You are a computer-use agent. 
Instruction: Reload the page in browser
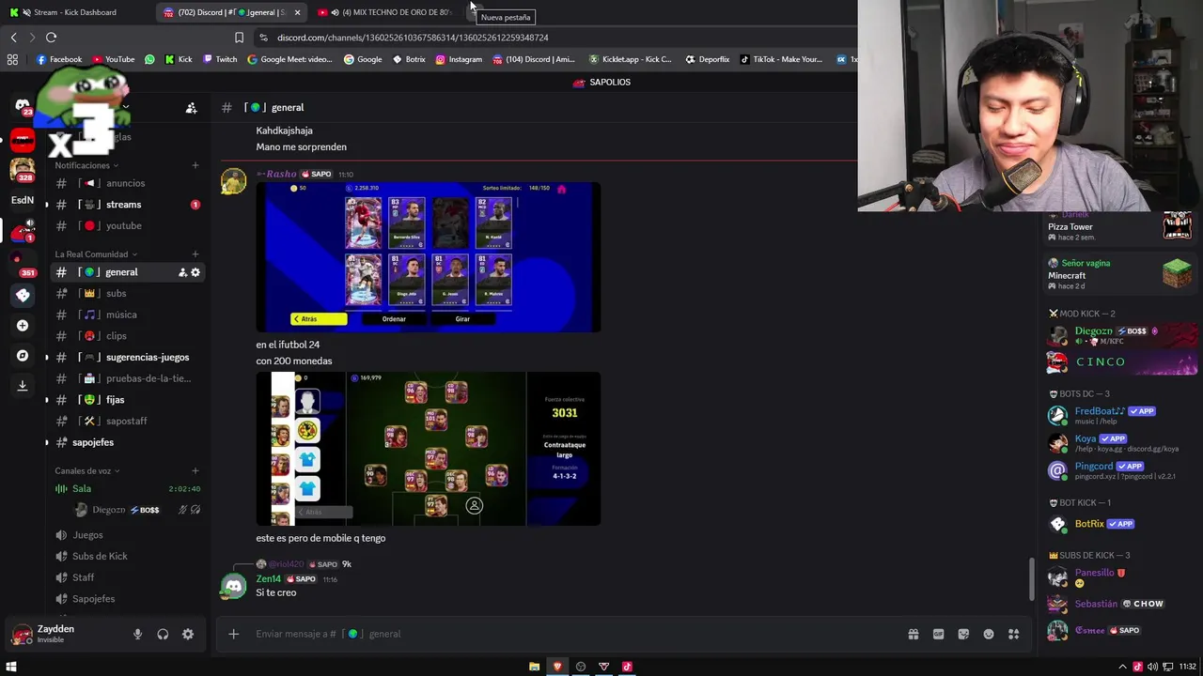[51, 38]
